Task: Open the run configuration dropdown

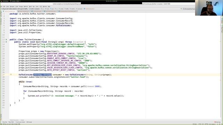Action: point(189,9)
